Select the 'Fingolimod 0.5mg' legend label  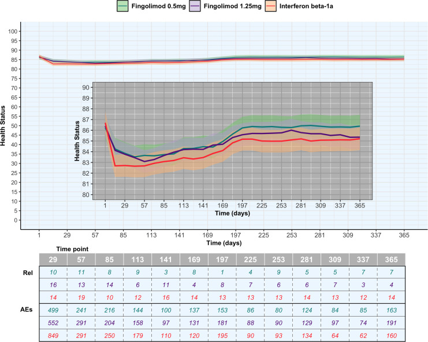pos(159,6)
